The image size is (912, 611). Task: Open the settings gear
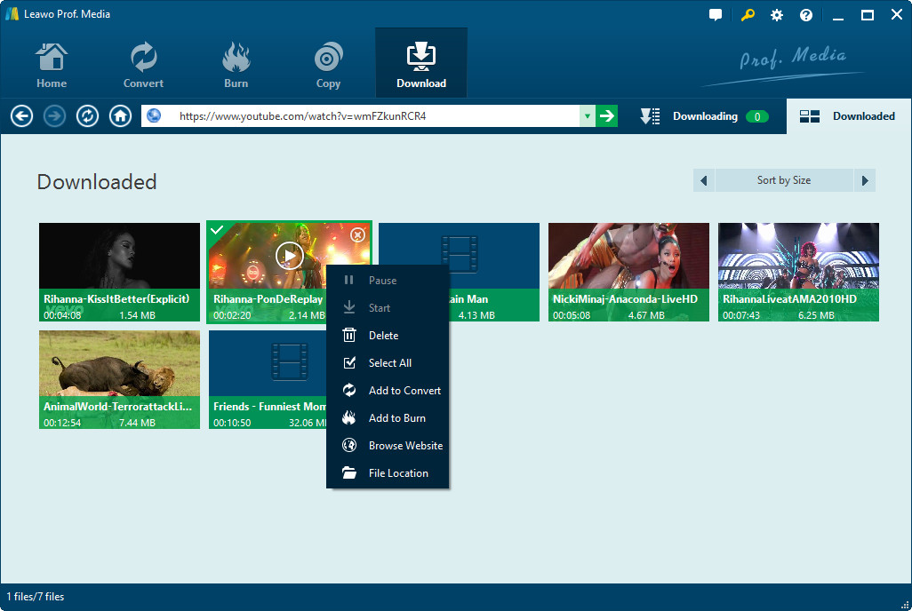(777, 15)
